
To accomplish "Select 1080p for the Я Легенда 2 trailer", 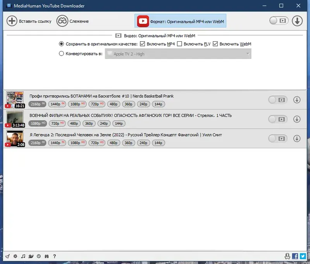I will (77, 143).
